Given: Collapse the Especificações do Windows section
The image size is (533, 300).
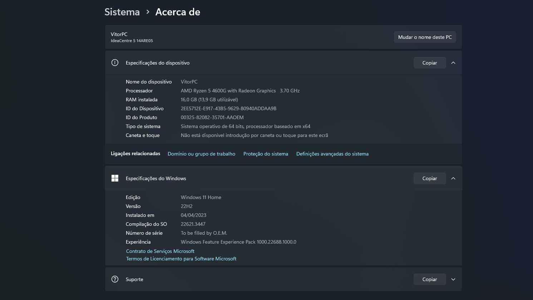Looking at the screenshot, I should coord(453,178).
